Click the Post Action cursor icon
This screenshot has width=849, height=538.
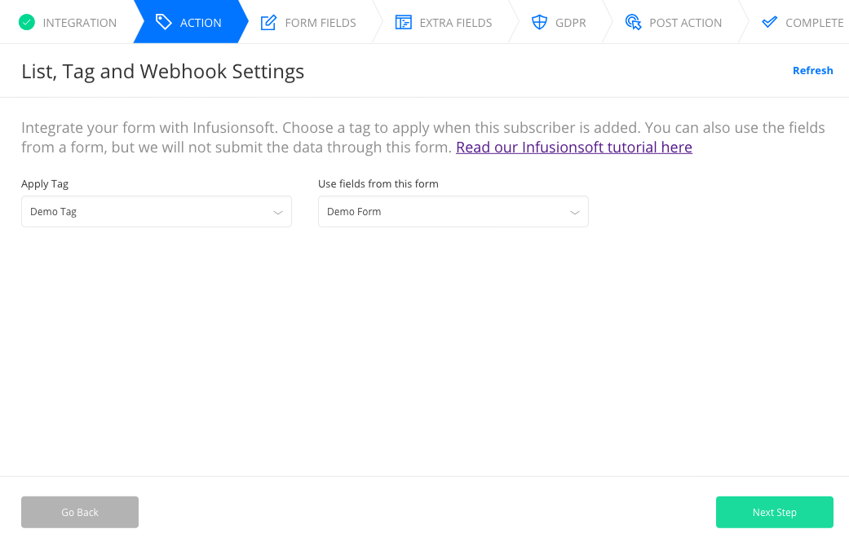coord(633,22)
